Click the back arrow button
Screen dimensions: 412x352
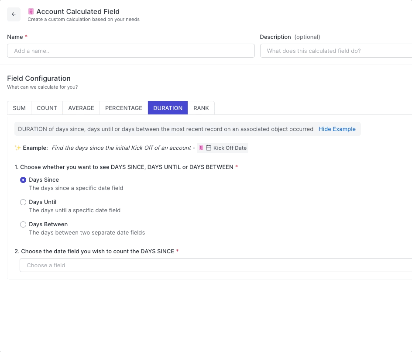tap(14, 14)
